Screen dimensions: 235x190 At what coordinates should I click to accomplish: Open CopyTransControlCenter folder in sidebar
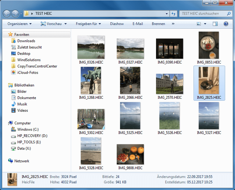point(37,66)
